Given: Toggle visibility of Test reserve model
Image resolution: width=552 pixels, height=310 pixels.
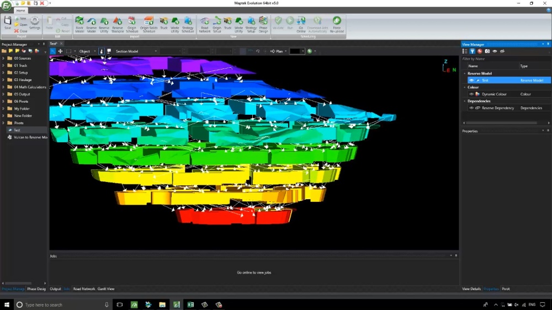Looking at the screenshot, I should [471, 80].
